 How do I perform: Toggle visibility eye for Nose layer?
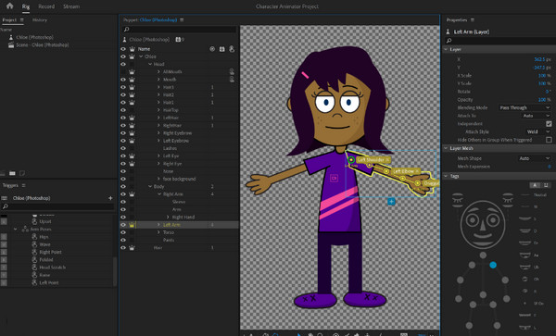[123, 171]
